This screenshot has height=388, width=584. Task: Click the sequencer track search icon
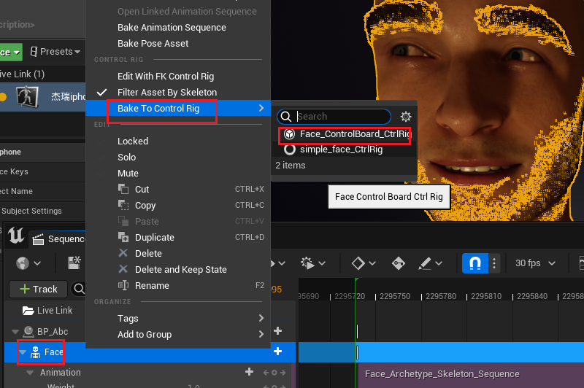[x=79, y=289]
